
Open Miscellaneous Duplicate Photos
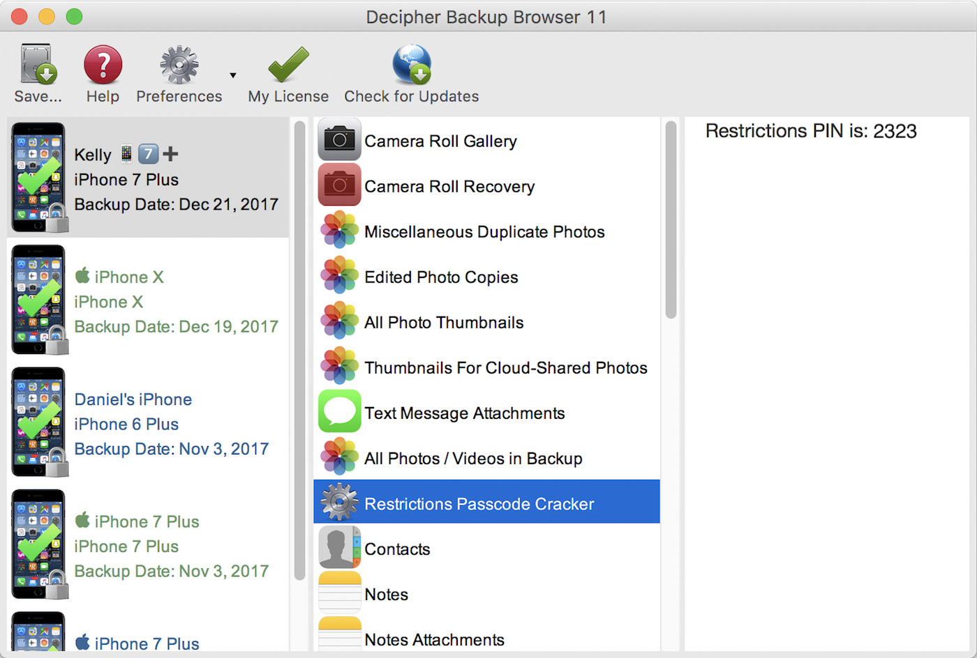(x=486, y=231)
